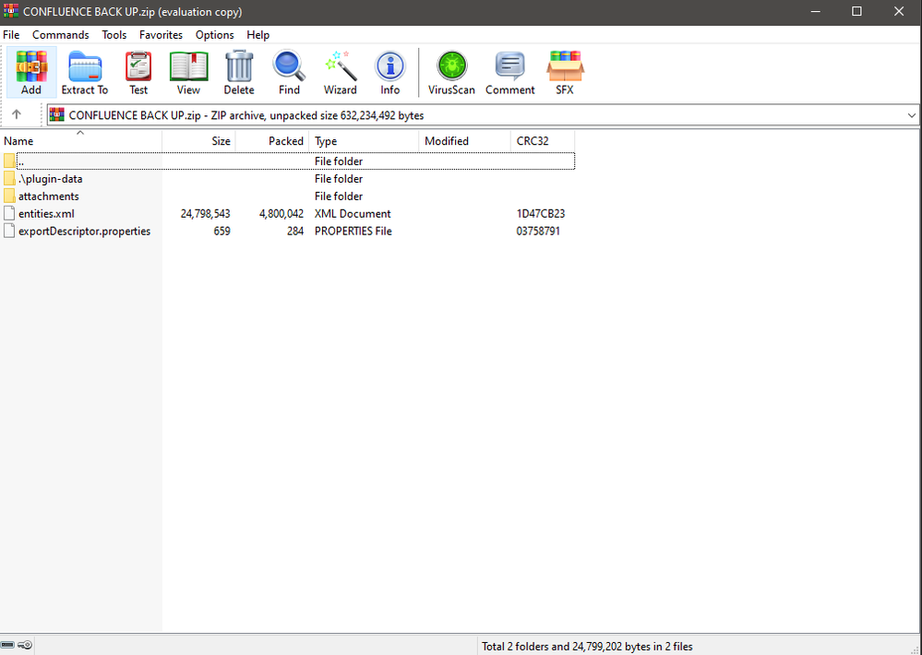Close the WinRAR window
Viewport: 922px width, 655px height.
899,11
